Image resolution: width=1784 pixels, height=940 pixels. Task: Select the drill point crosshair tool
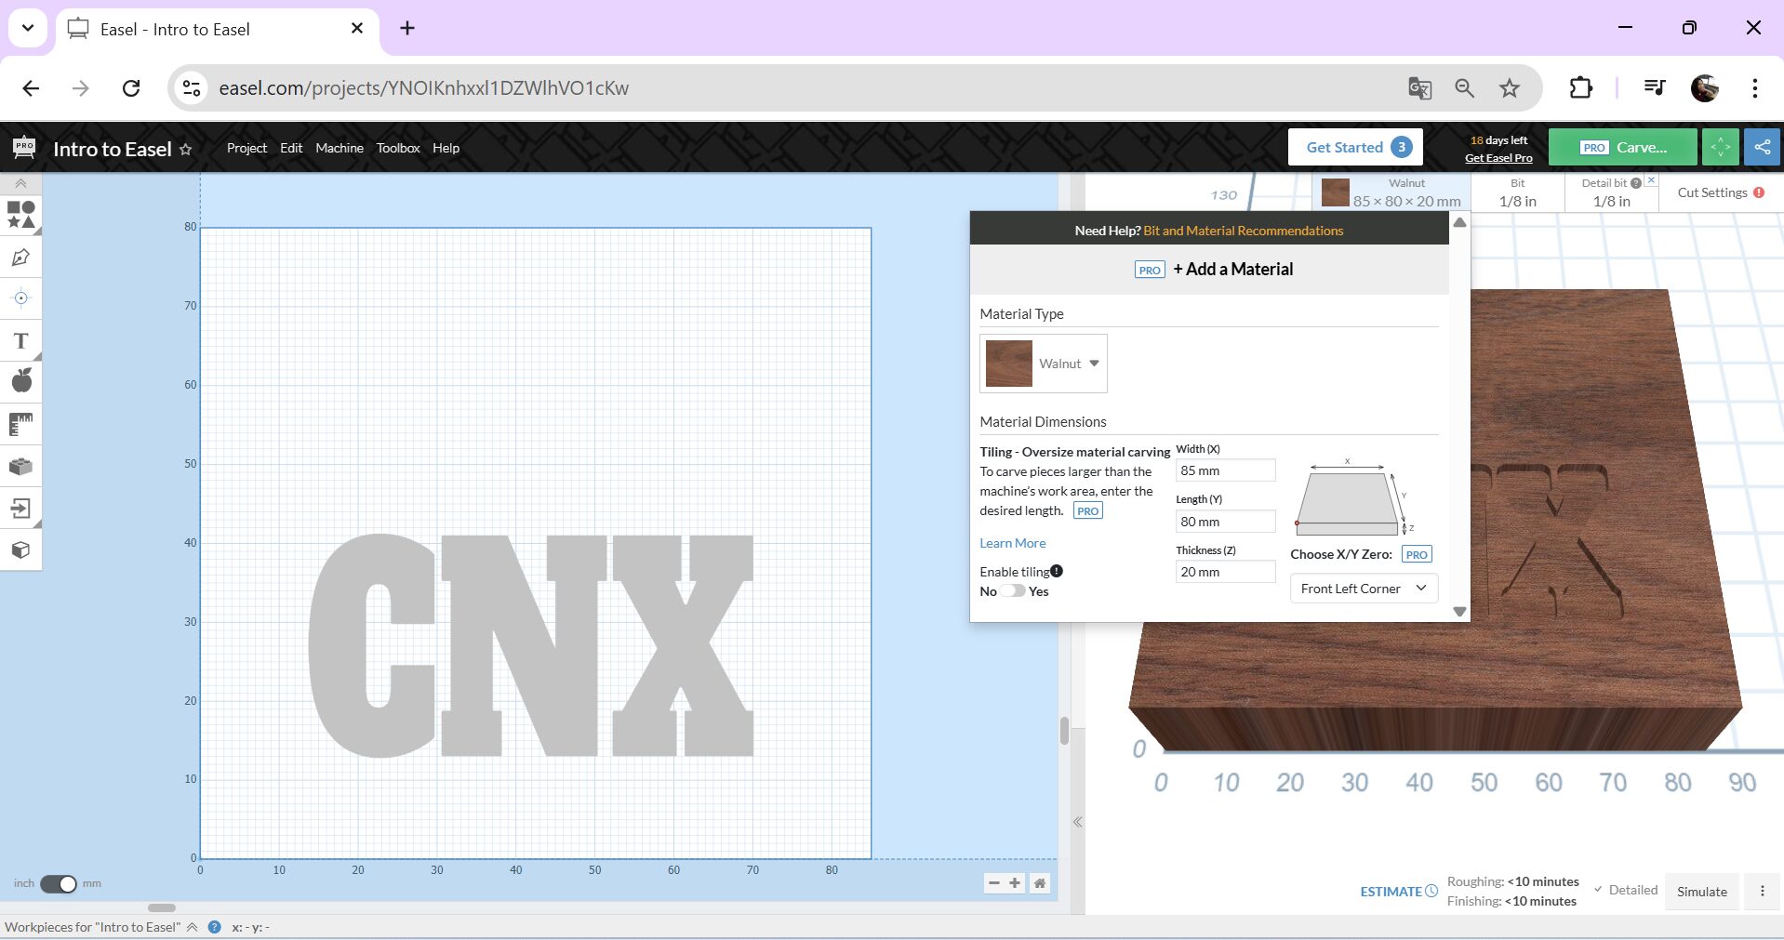(x=20, y=298)
